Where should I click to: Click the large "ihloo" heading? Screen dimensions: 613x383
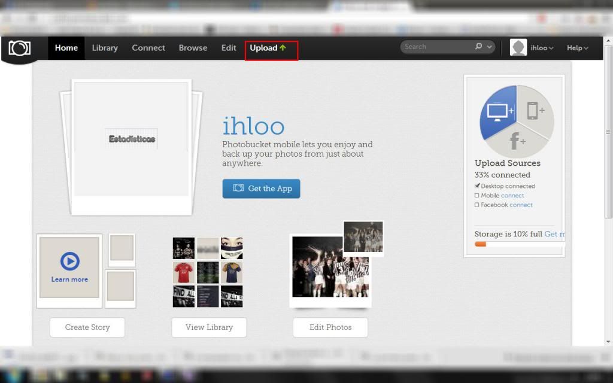(x=253, y=126)
